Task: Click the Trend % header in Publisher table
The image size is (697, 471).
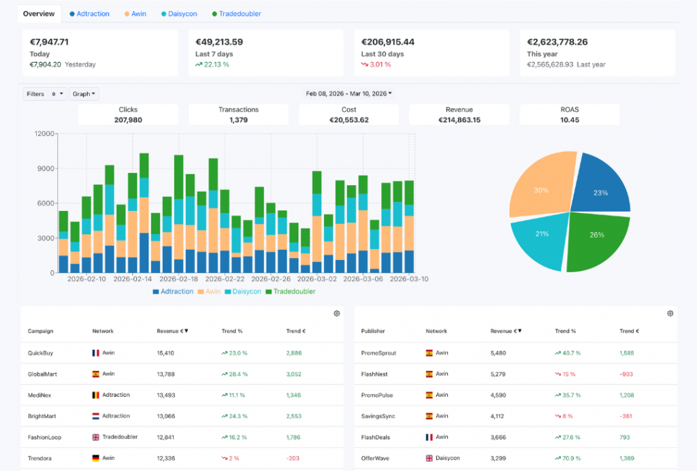Action: 566,331
